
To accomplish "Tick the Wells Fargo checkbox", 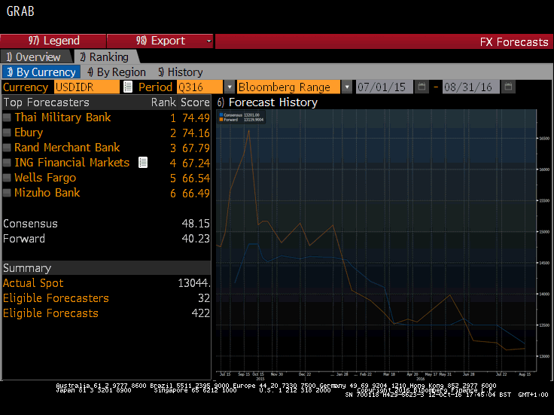I will point(7,178).
